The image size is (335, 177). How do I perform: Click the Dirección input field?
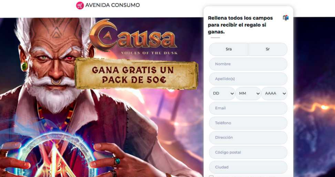[x=248, y=138]
